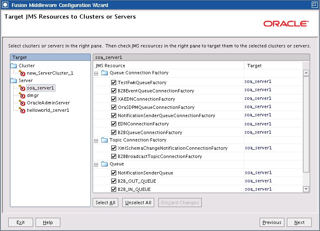
Task: Click the Target column header in resource table
Action: click(273, 66)
